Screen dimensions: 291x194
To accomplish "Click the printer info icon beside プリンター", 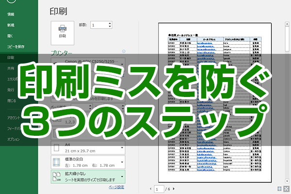I will 124,51.
